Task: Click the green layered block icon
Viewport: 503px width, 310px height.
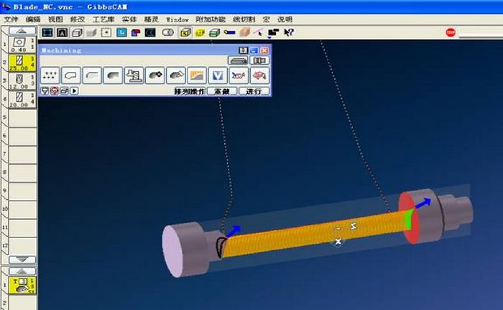Action: 214,32
